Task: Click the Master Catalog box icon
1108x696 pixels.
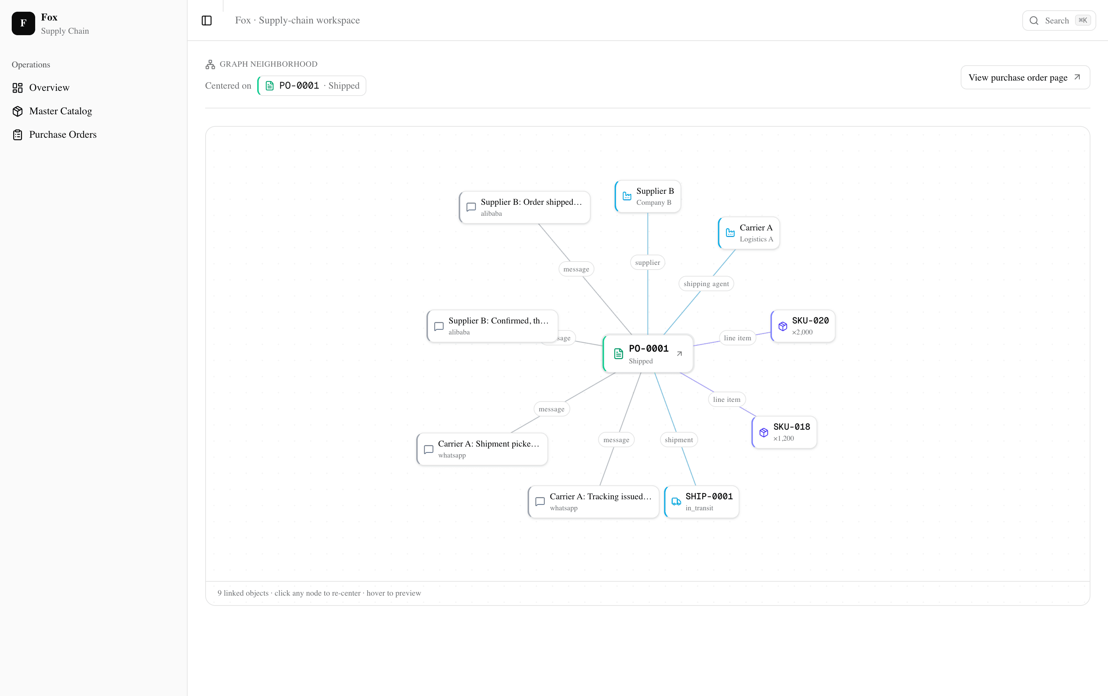Action: 18,111
